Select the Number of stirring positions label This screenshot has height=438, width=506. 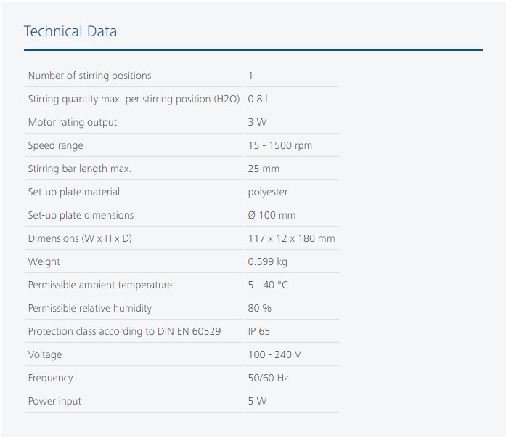90,76
